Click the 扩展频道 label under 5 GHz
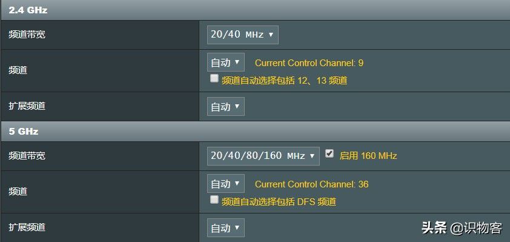Image resolution: width=510 pixels, height=242 pixels. 27,227
